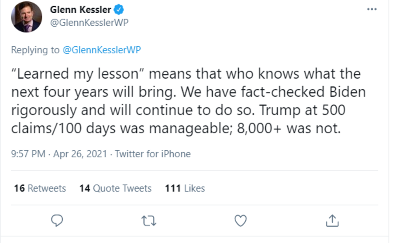Like the tweet with the heart icon
The image size is (406, 243).
pos(241,221)
